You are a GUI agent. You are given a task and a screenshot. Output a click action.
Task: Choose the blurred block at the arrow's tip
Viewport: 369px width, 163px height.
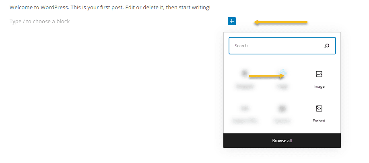point(282,78)
